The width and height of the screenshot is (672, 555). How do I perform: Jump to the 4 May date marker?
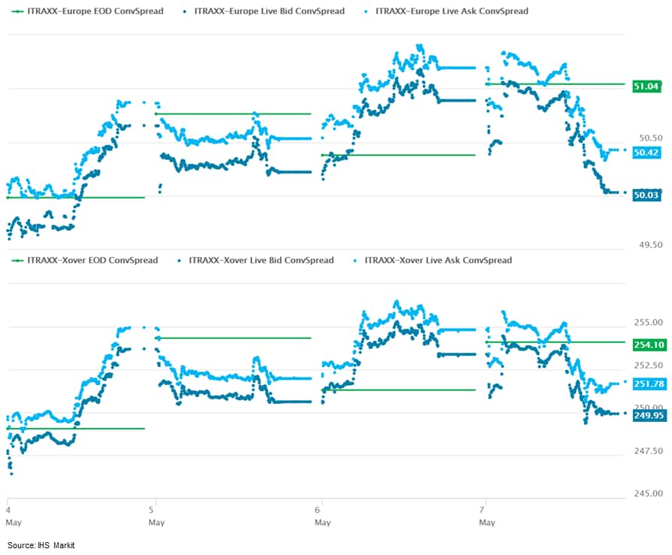point(9,505)
